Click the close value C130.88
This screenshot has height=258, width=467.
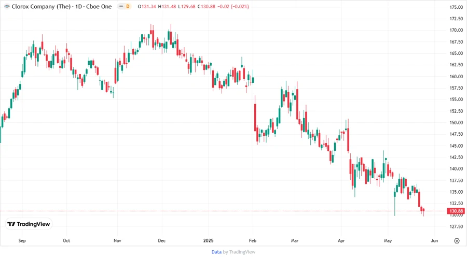coord(207,6)
